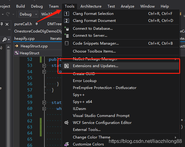Click the Clang Format Selection number 1 icon

67,14
